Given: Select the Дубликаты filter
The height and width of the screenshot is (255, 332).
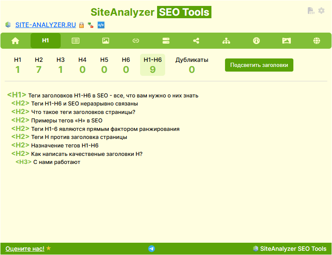Looking at the screenshot, I should point(192,65).
